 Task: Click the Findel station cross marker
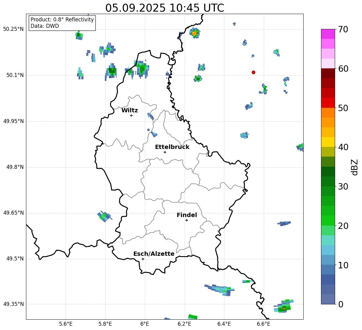187,220
